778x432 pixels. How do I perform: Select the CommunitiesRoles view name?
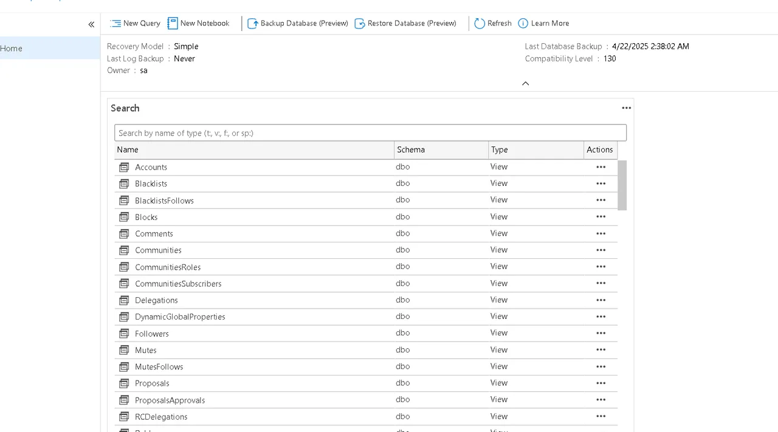(x=168, y=267)
